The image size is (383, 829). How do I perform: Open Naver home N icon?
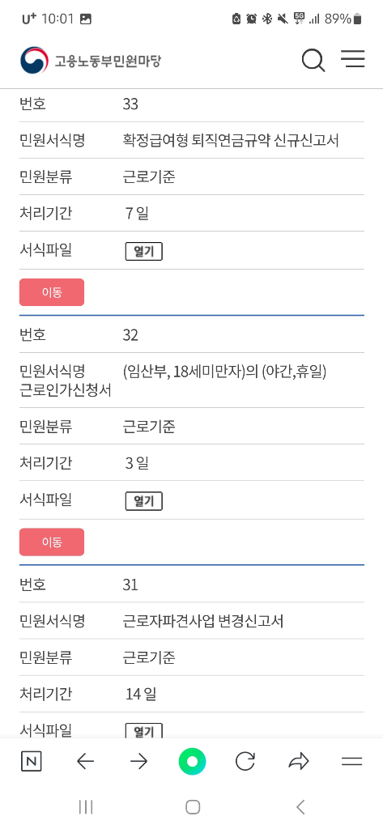[x=32, y=761]
